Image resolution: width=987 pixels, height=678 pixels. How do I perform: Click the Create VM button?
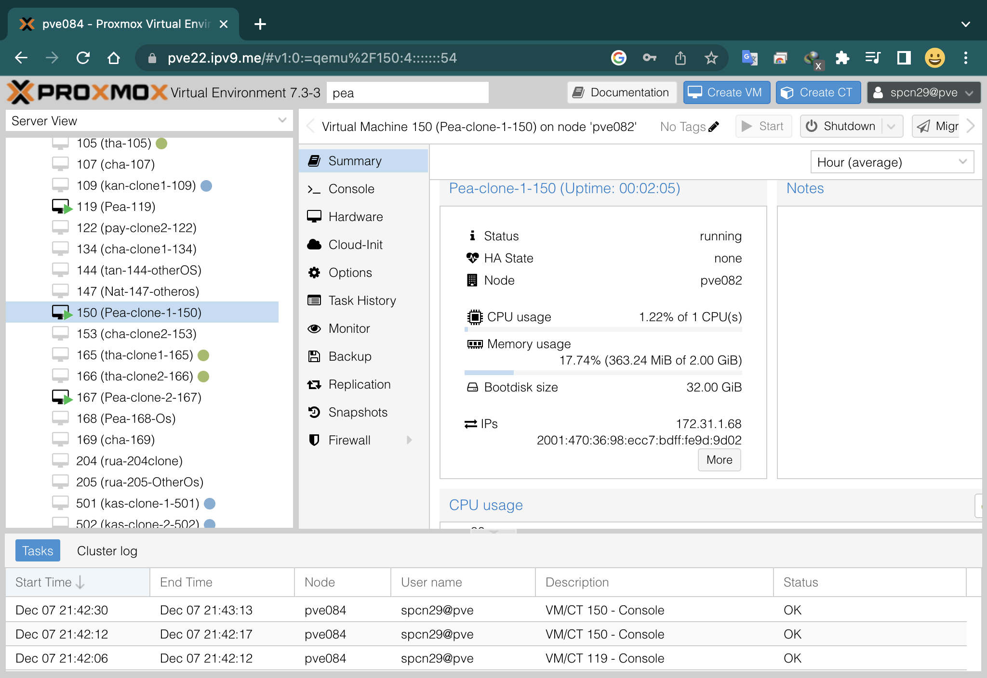pos(726,92)
